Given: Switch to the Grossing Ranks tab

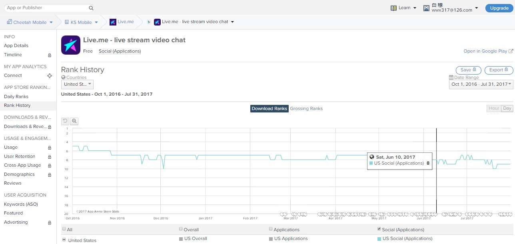Looking at the screenshot, I should tap(306, 108).
